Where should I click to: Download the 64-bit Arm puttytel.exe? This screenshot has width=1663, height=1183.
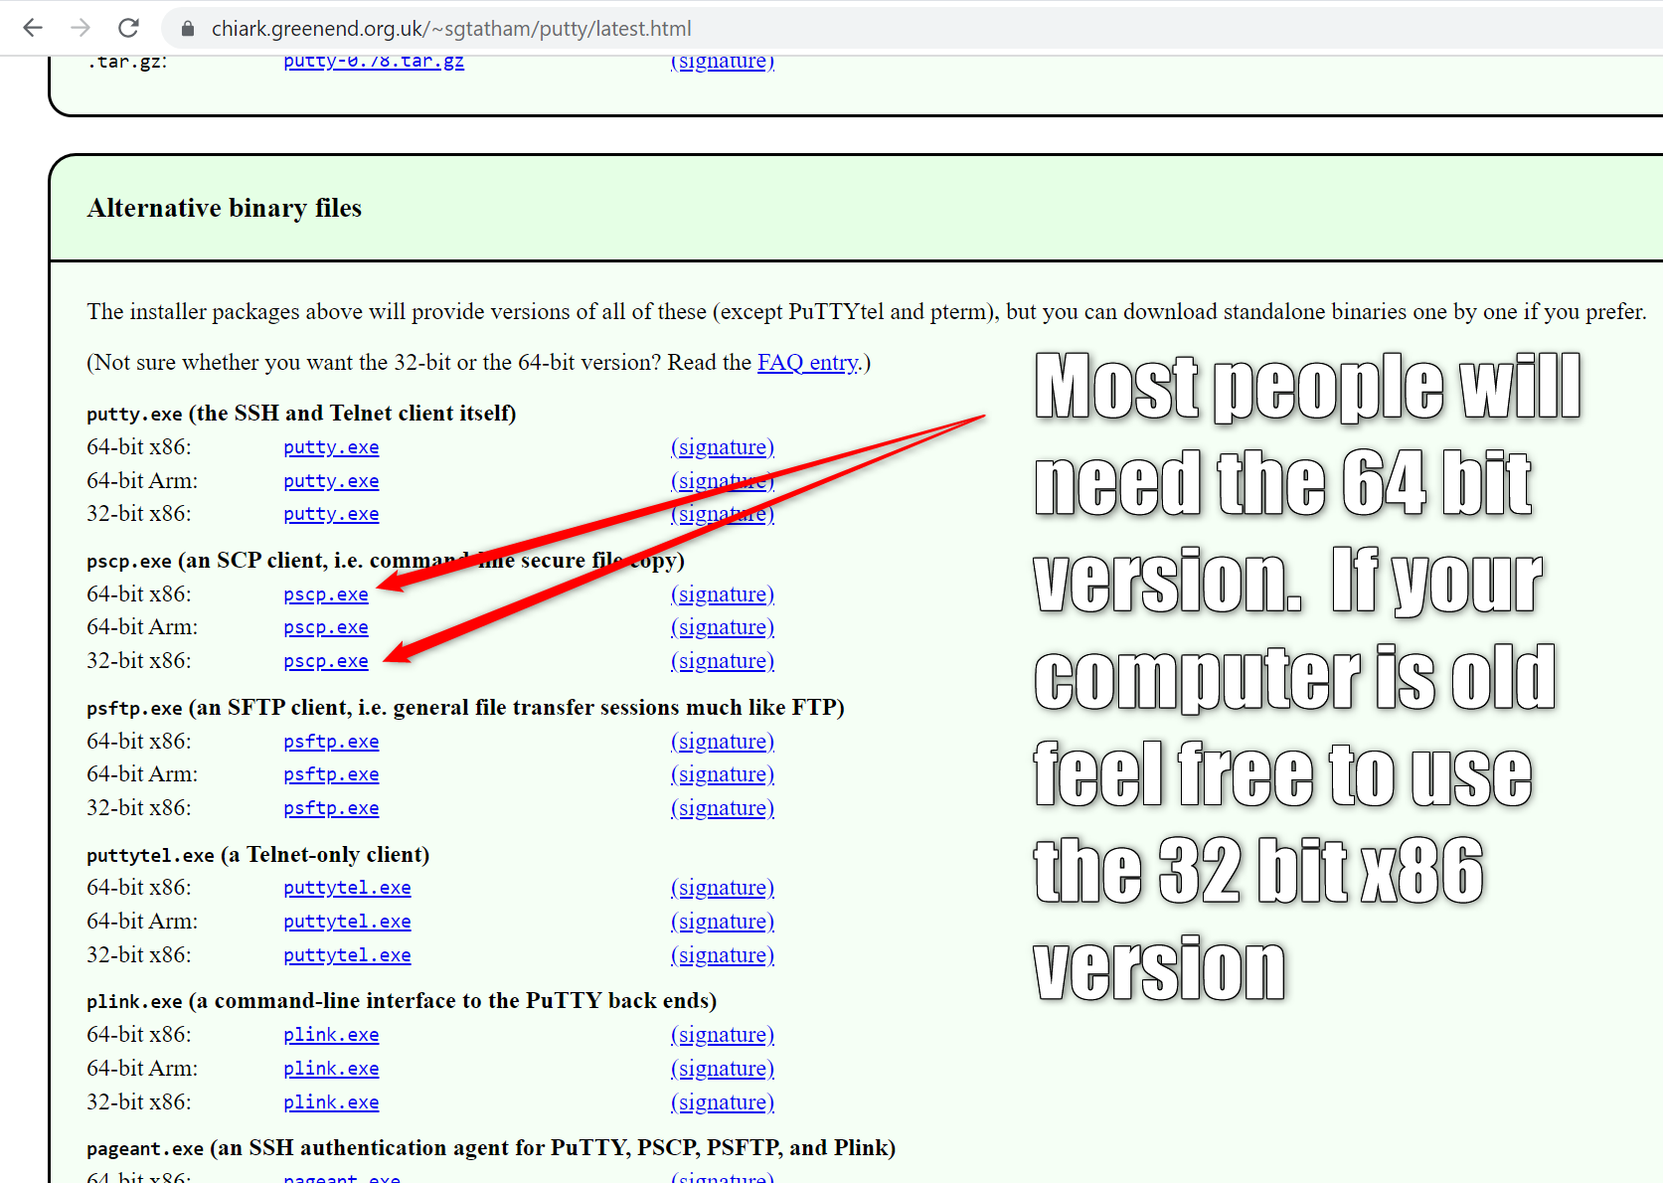click(347, 922)
